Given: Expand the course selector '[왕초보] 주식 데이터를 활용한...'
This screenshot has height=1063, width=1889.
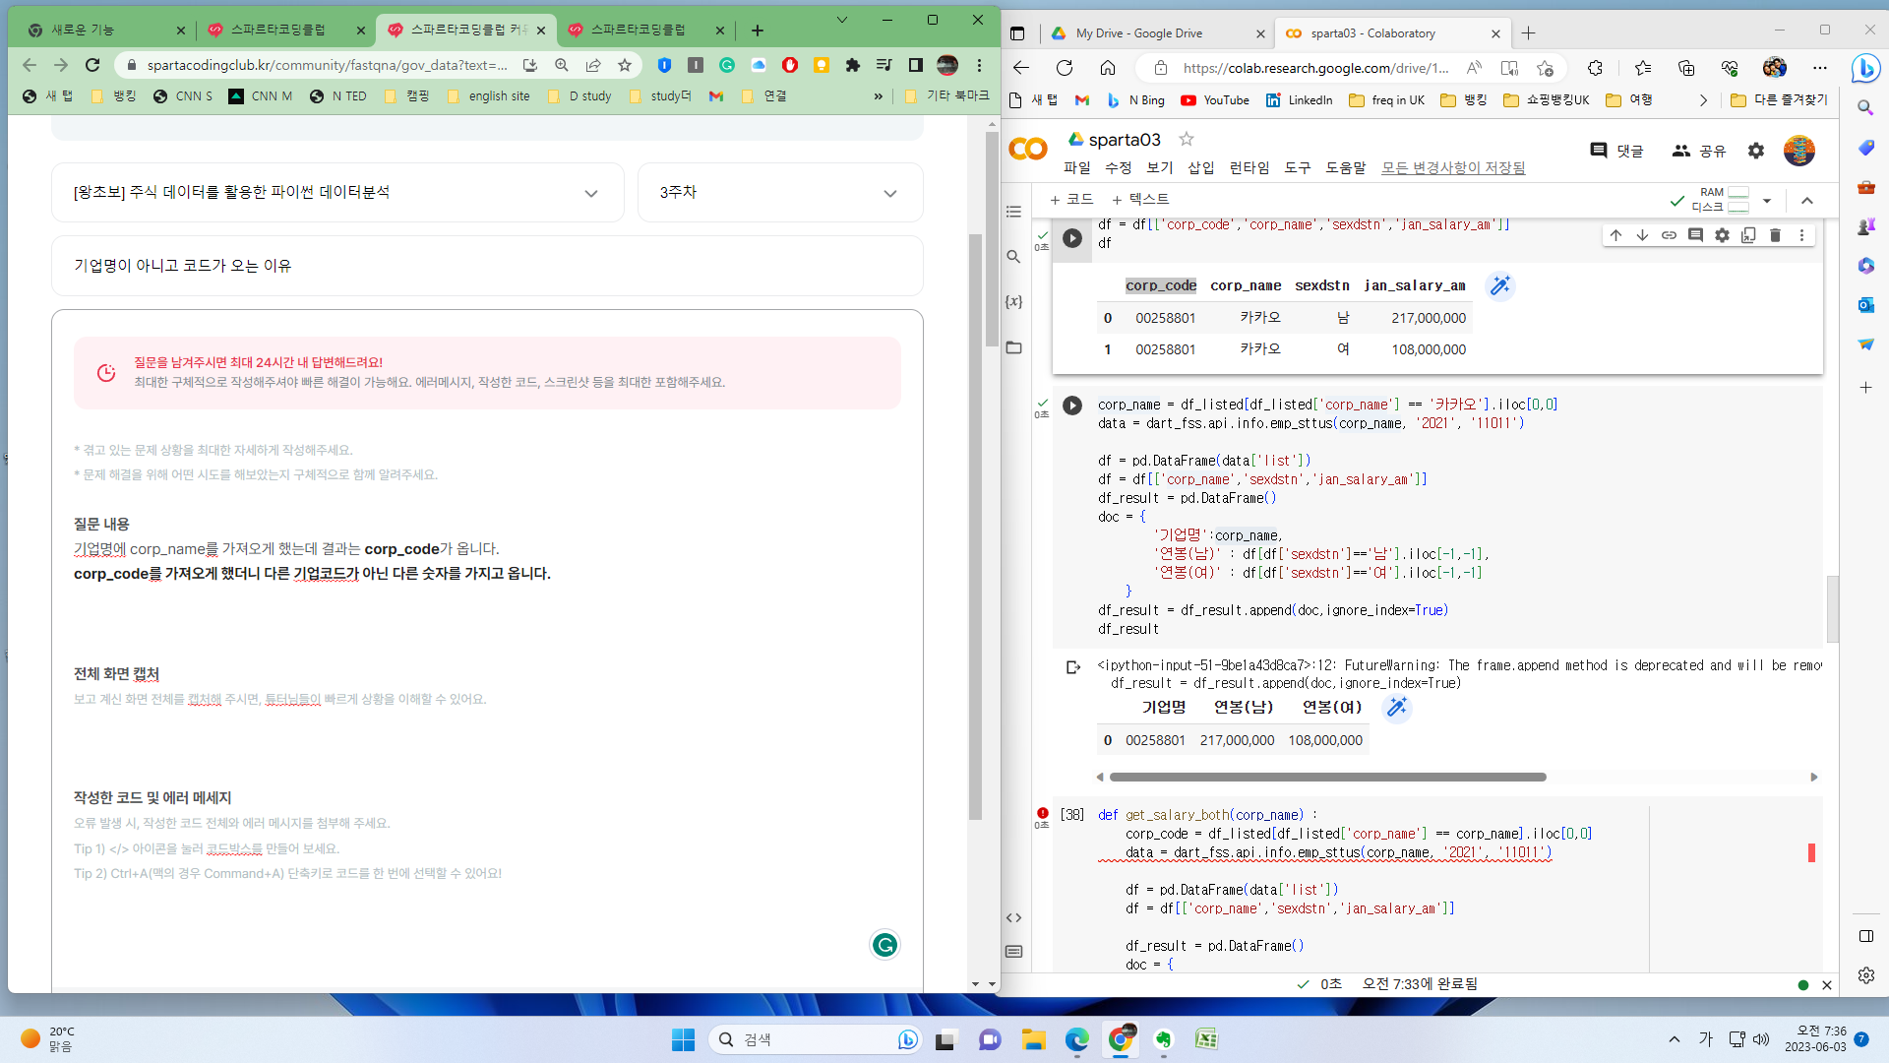Looking at the screenshot, I should 337,193.
